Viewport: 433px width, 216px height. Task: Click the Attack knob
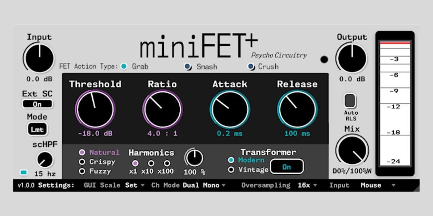(x=230, y=109)
